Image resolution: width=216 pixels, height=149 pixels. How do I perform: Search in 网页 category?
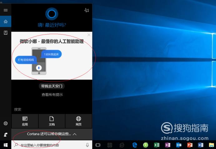[79, 121]
